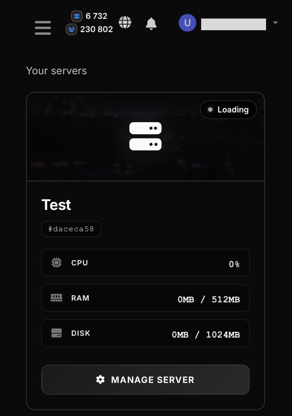
Task: Open the notifications bell
Action: coord(151,23)
